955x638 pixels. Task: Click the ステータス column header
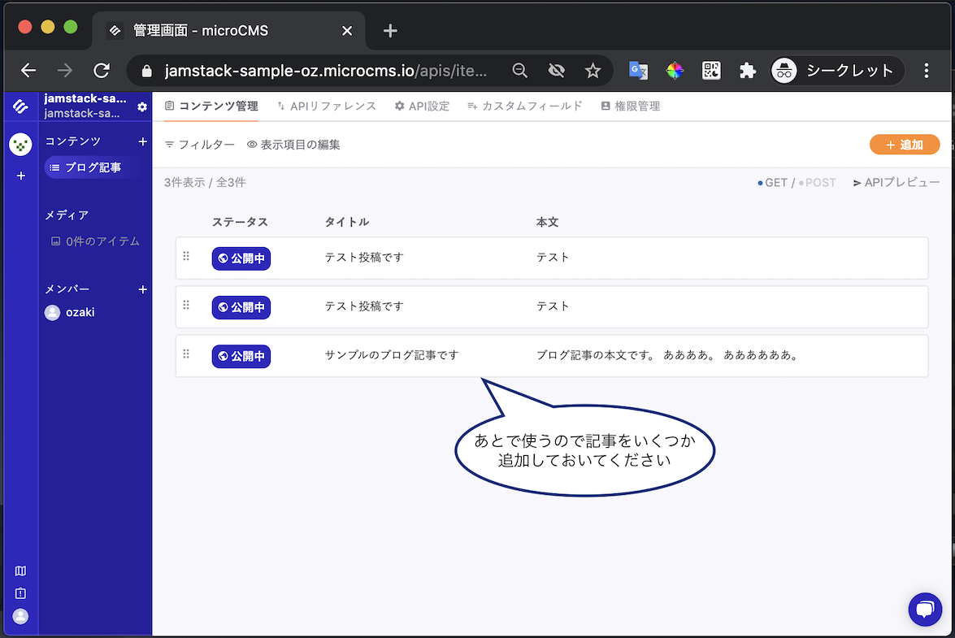coord(240,222)
